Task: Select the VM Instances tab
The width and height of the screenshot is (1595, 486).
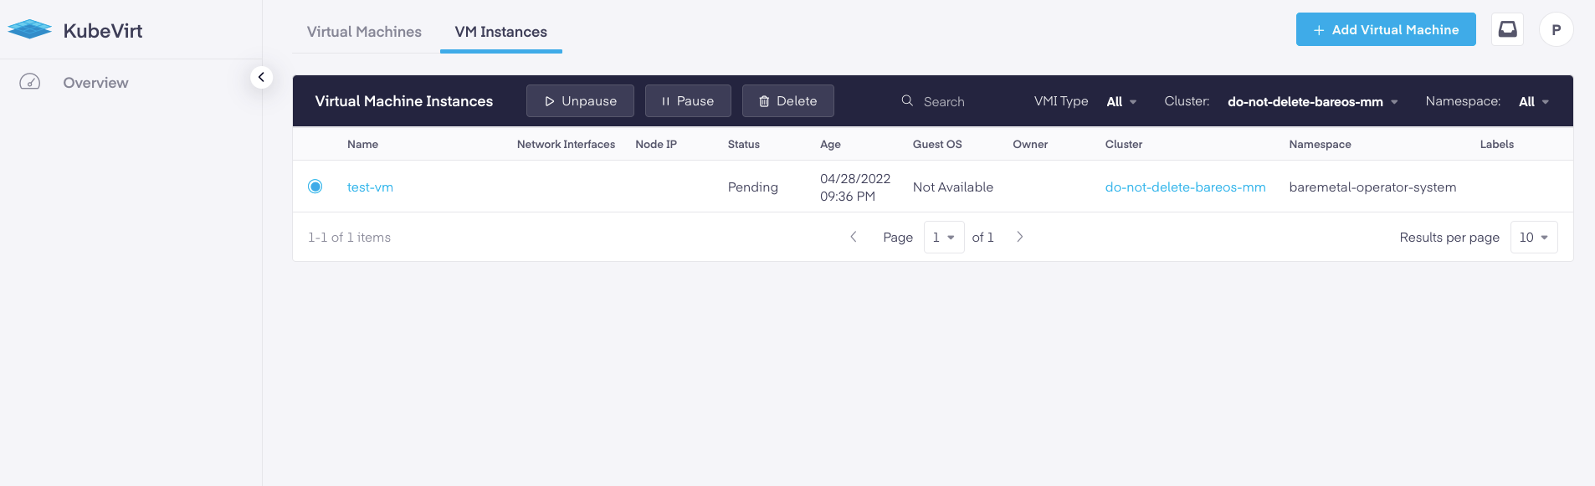Action: tap(500, 32)
